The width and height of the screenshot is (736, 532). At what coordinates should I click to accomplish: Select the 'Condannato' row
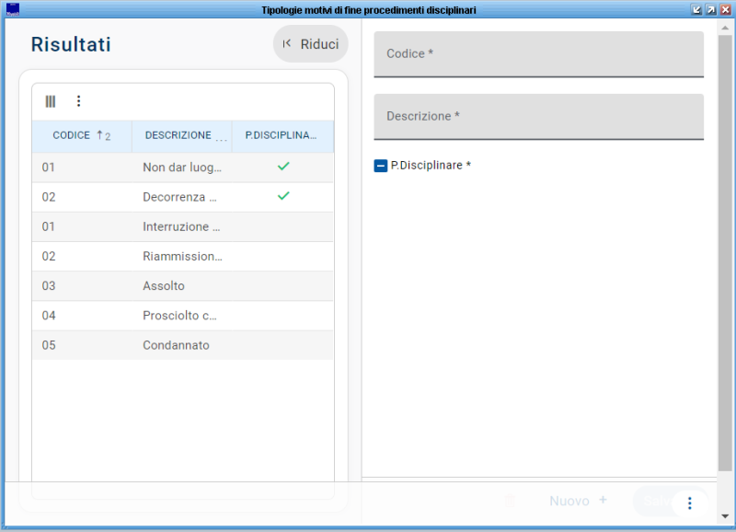click(x=182, y=344)
